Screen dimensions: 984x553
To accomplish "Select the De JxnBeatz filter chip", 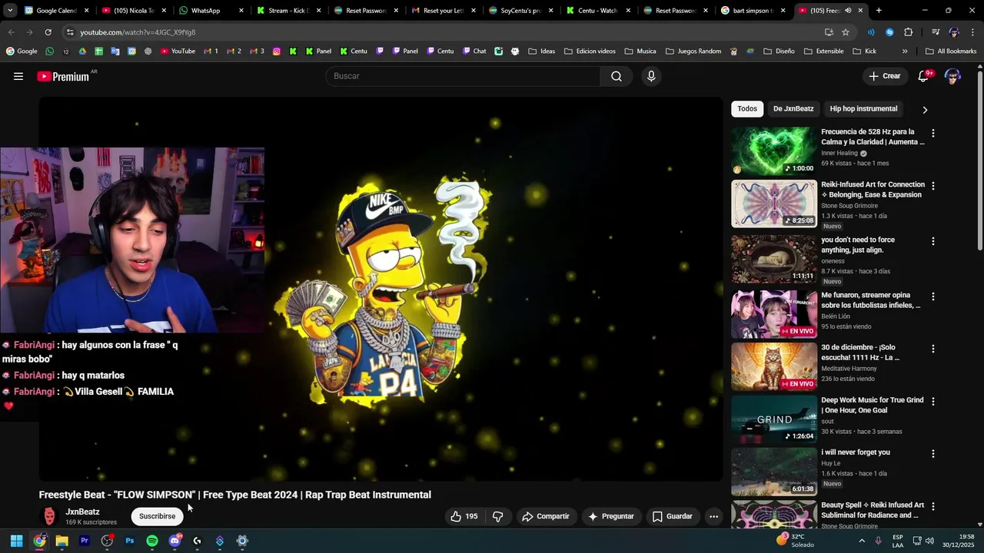I will pyautogui.click(x=793, y=109).
